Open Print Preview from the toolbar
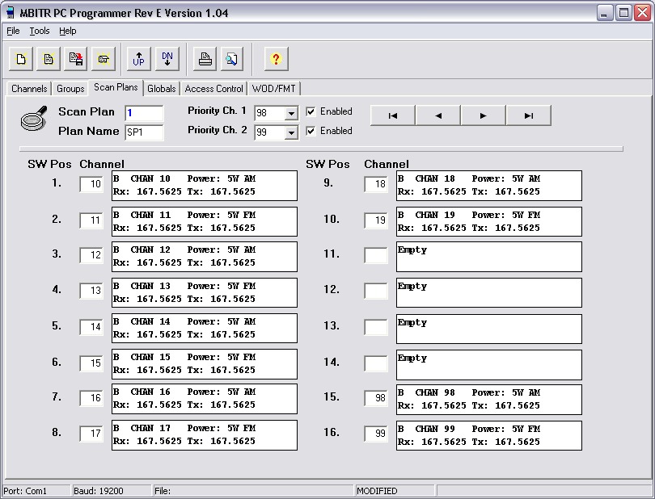 (232, 58)
